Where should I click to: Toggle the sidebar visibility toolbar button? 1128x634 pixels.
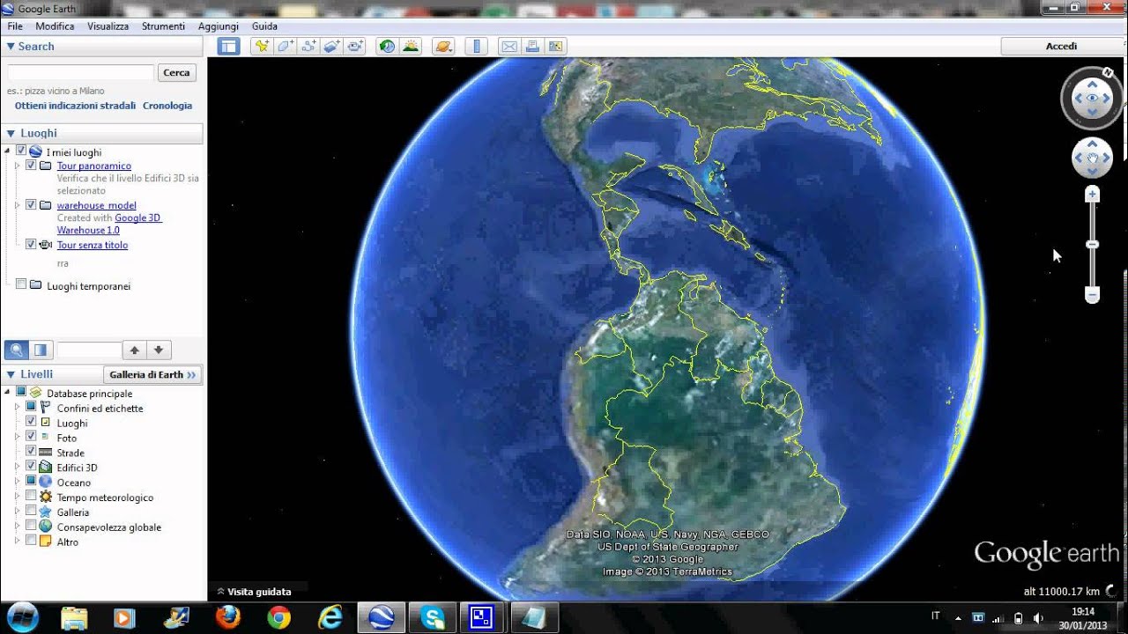229,47
